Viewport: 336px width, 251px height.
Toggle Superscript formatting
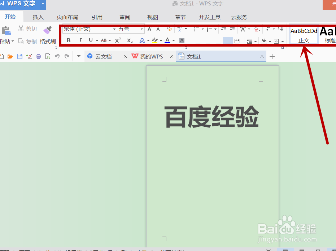(x=118, y=40)
